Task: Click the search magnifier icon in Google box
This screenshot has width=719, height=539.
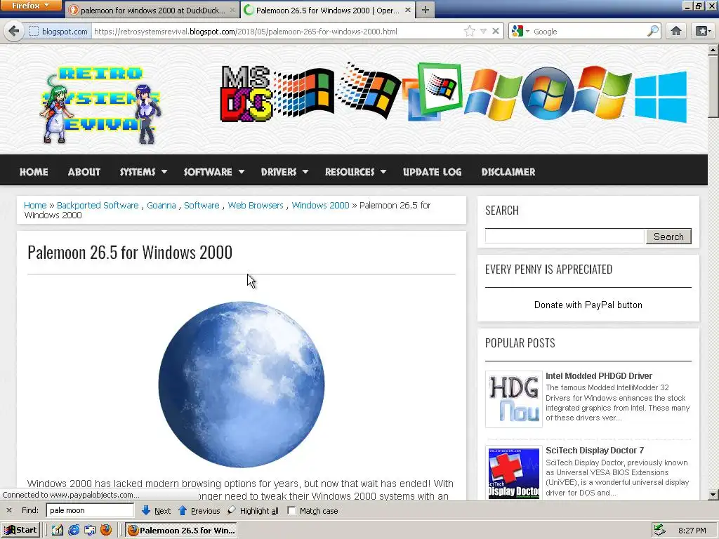Action: pos(652,31)
